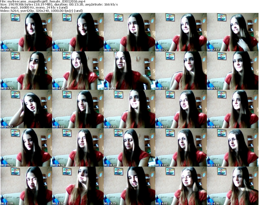Select the frame labeled 00:11:07
The height and width of the screenshot is (205, 259).
[x=181, y=147]
